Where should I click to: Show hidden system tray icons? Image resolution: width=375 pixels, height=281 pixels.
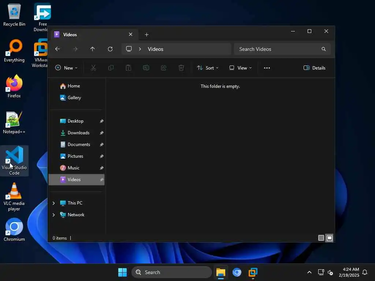309,272
